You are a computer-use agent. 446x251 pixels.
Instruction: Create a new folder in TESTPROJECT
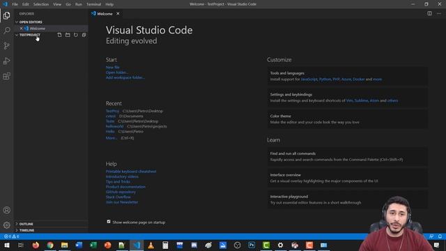point(68,35)
